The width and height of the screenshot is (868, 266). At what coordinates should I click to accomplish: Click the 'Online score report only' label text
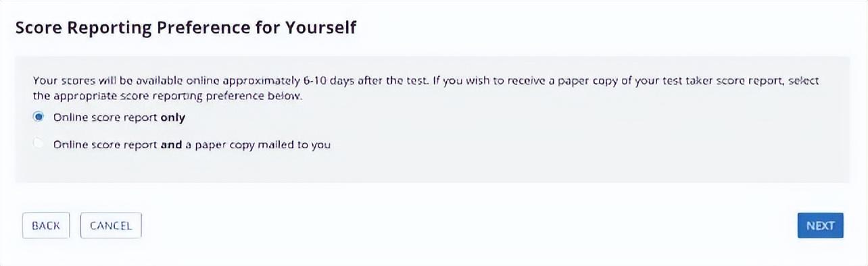[119, 117]
